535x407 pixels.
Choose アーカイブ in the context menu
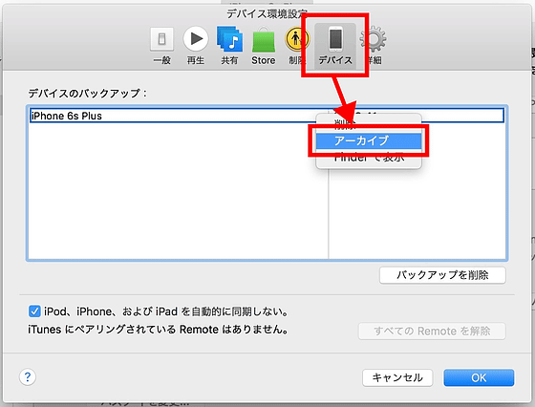click(369, 140)
